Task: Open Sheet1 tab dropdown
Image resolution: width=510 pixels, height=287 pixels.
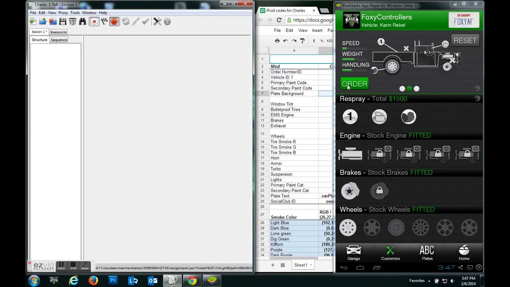Action: coord(310,265)
